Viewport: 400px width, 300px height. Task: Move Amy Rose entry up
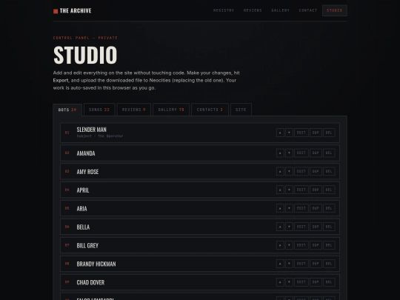click(280, 171)
